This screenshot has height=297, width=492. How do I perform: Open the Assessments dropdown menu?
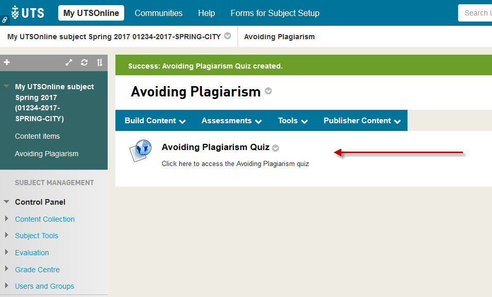point(231,121)
